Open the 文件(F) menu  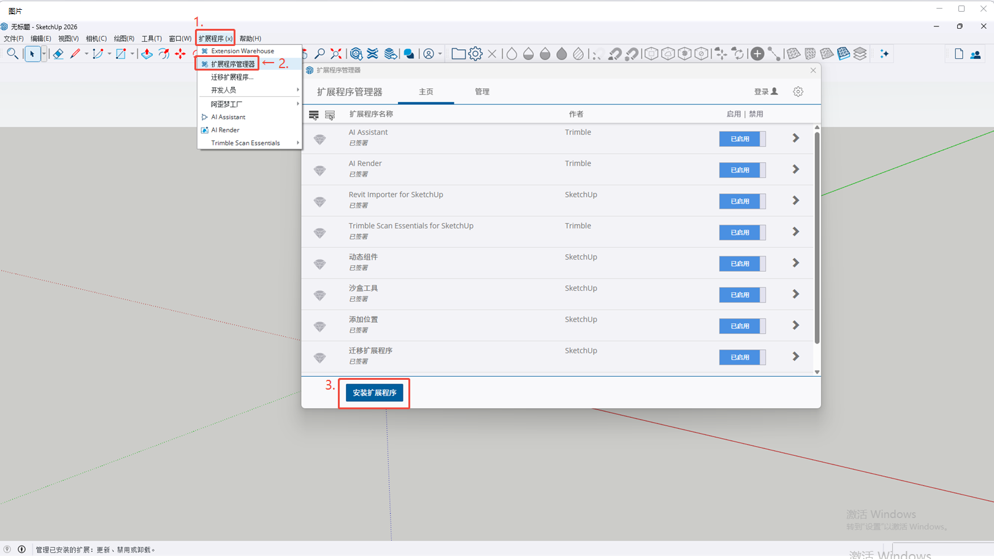13,39
